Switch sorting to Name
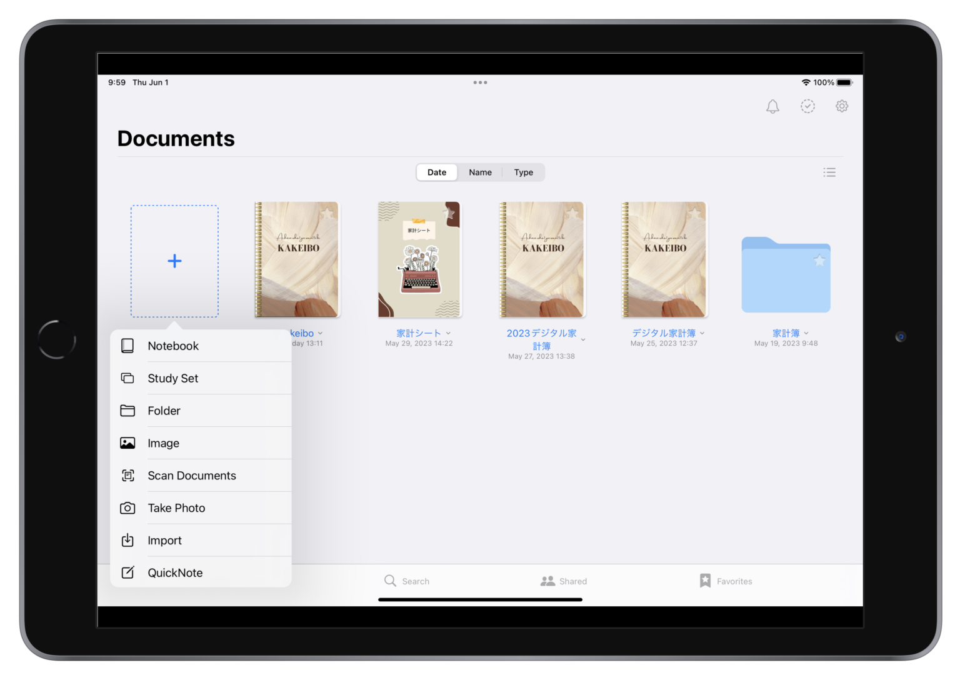Image resolution: width=960 pixels, height=680 pixels. tap(480, 172)
